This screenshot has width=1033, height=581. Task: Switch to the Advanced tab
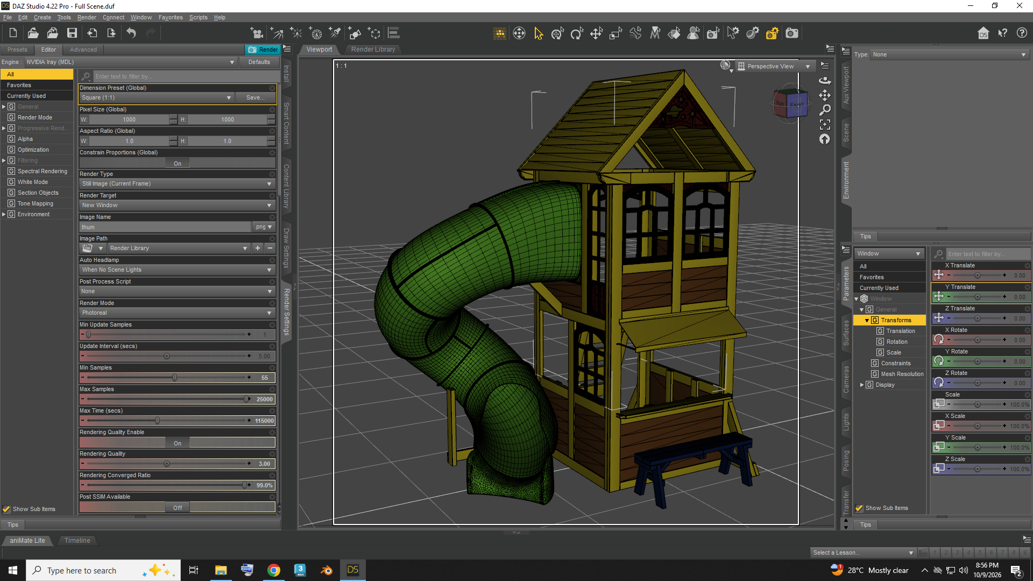point(83,49)
